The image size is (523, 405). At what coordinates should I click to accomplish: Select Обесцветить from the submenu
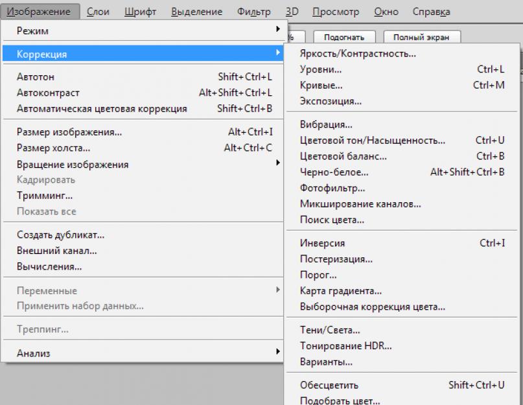[329, 386]
